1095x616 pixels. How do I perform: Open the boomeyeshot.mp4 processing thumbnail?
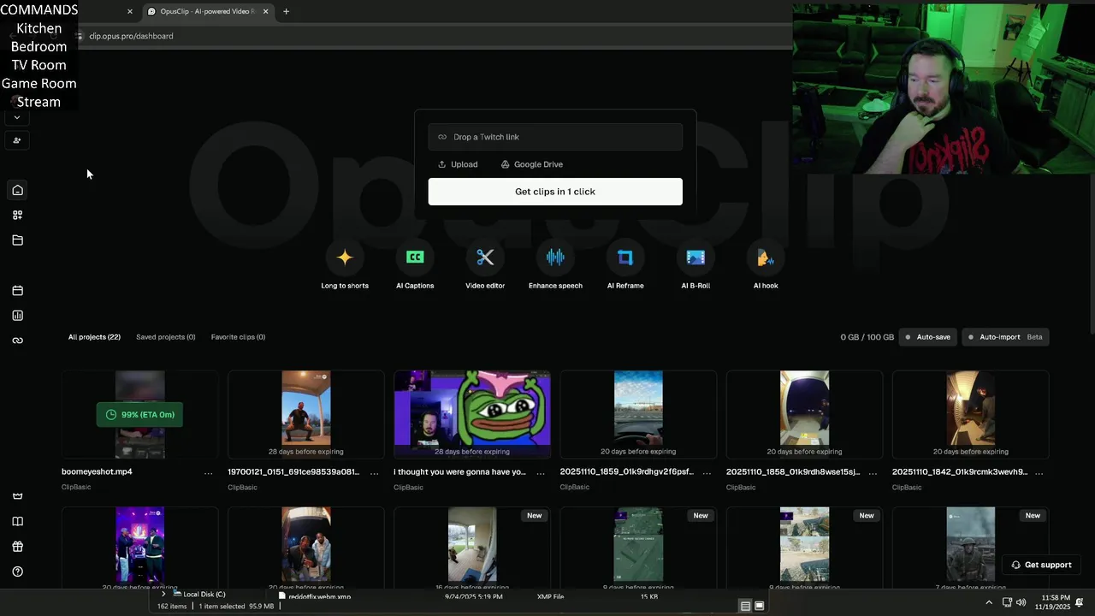(140, 415)
